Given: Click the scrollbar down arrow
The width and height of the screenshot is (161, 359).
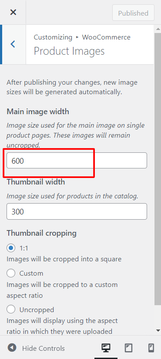Looking at the screenshot, I should point(158,330).
